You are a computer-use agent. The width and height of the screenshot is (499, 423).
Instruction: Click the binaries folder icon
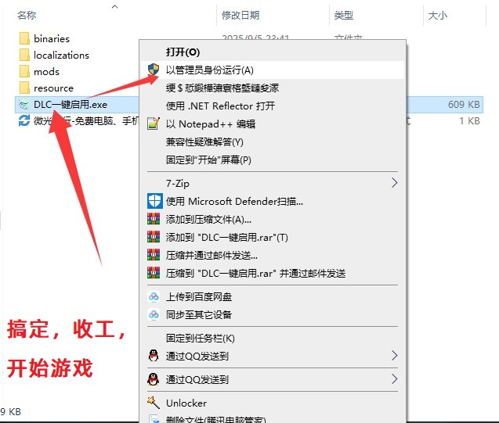(24, 38)
